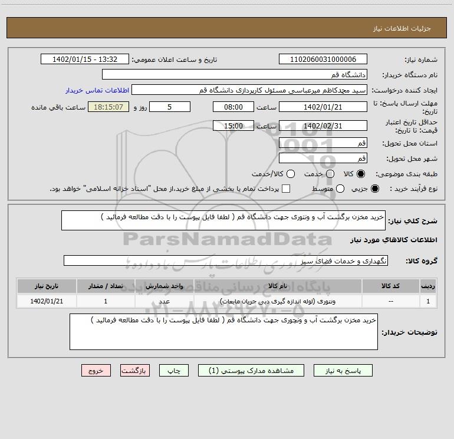This screenshot has height=439, width=454.
Task: Click the buyer name field دانشگاه قم
Action: click(x=235, y=74)
